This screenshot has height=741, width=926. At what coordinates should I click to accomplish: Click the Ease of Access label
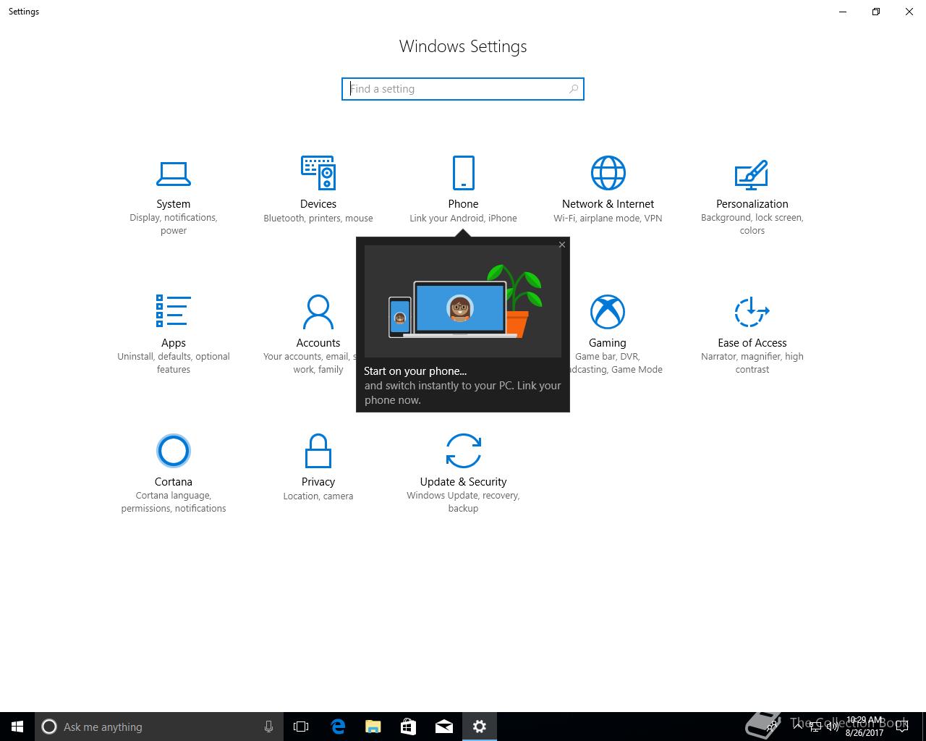[x=752, y=343]
